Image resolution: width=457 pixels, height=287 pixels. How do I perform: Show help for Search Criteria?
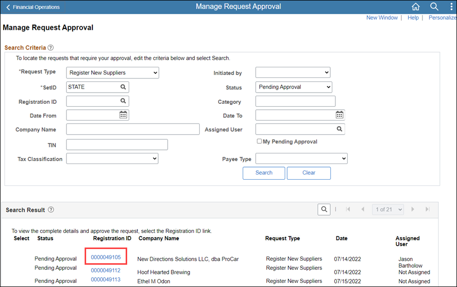51,48
